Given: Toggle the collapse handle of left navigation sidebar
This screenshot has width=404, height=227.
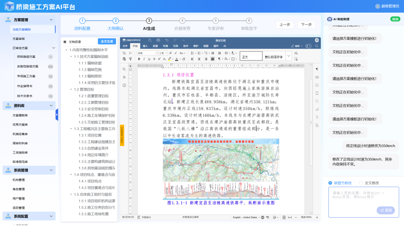Looking at the screenshot, I should click(x=57, y=114).
